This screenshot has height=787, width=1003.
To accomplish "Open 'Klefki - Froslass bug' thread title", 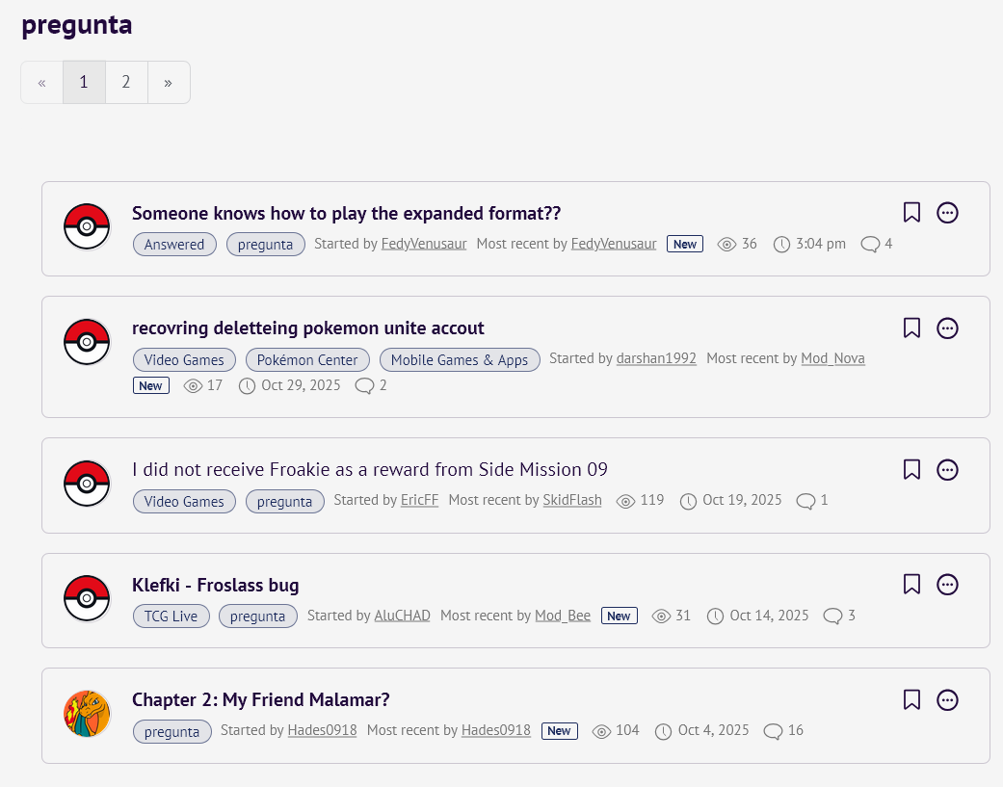I will 215,585.
